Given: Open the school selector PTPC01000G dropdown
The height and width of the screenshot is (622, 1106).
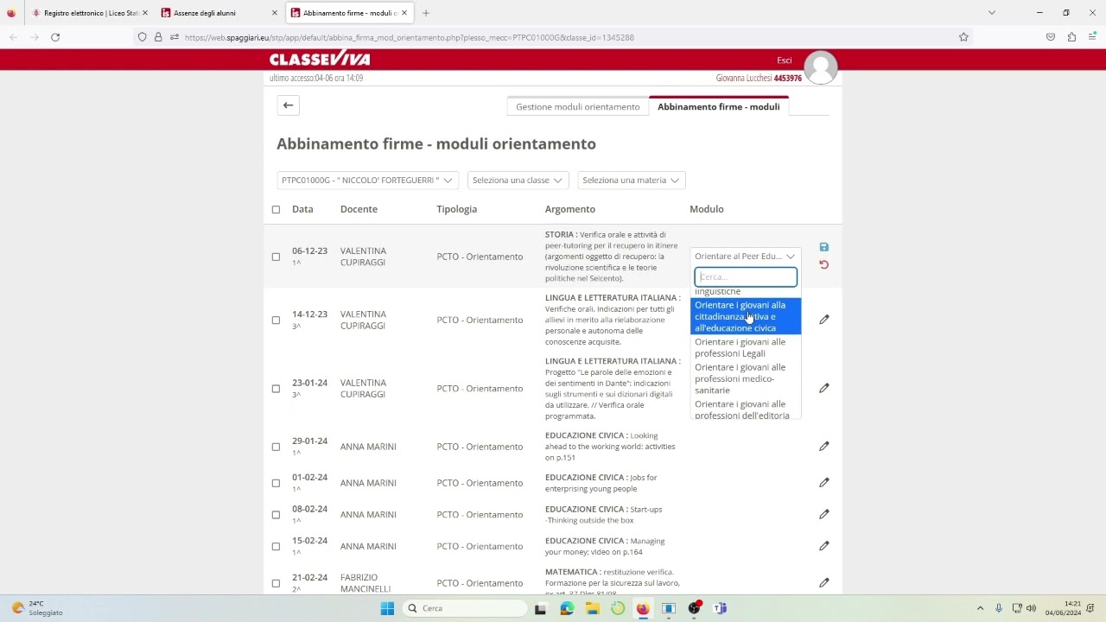Looking at the screenshot, I should [367, 180].
